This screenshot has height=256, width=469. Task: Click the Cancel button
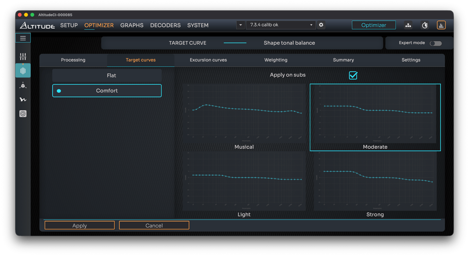154,226
